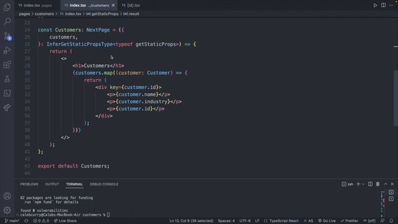This screenshot has width=398, height=224.
Task: Open the DEBUG CONSOLE panel tab
Action: [x=104, y=184]
